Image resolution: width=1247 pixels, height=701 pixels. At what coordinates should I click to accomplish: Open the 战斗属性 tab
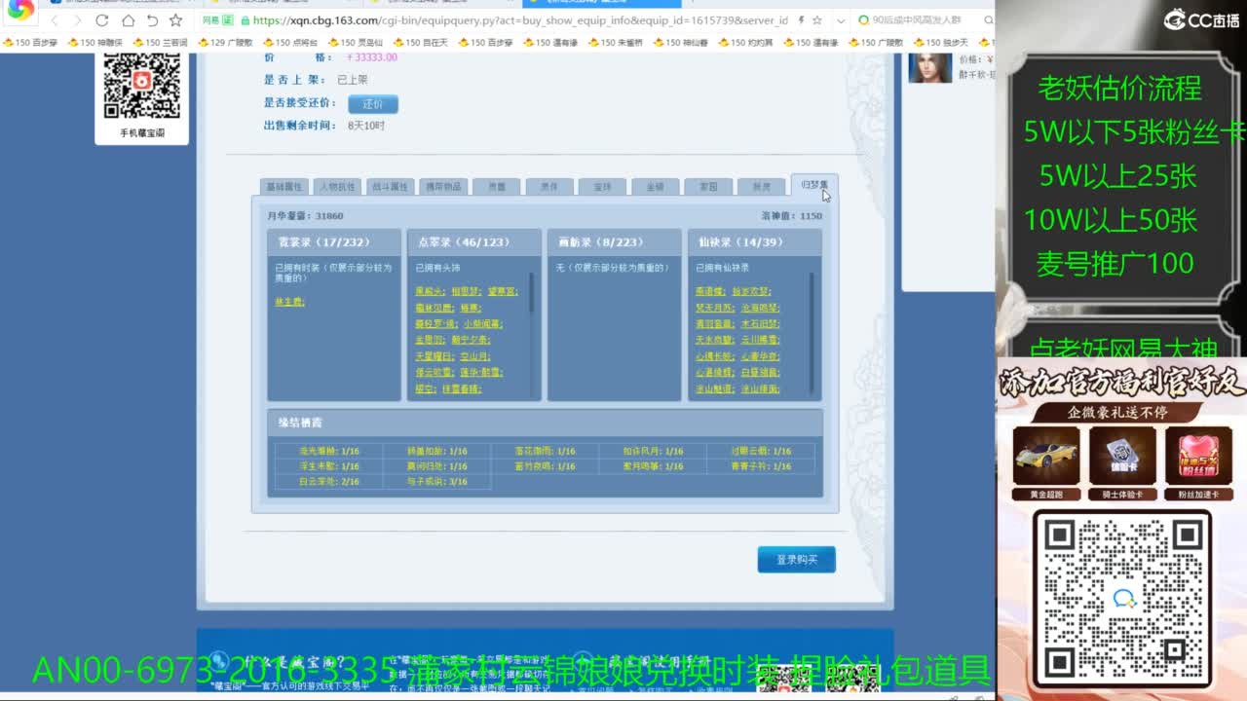[x=390, y=187]
